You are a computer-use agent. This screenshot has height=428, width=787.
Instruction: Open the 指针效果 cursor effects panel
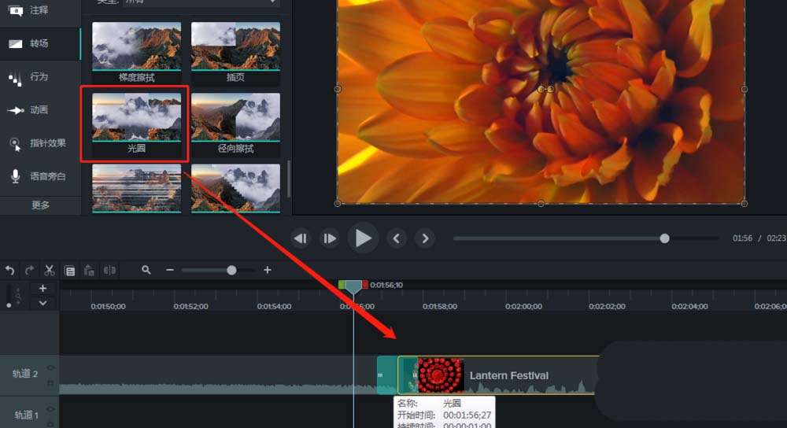(x=38, y=143)
